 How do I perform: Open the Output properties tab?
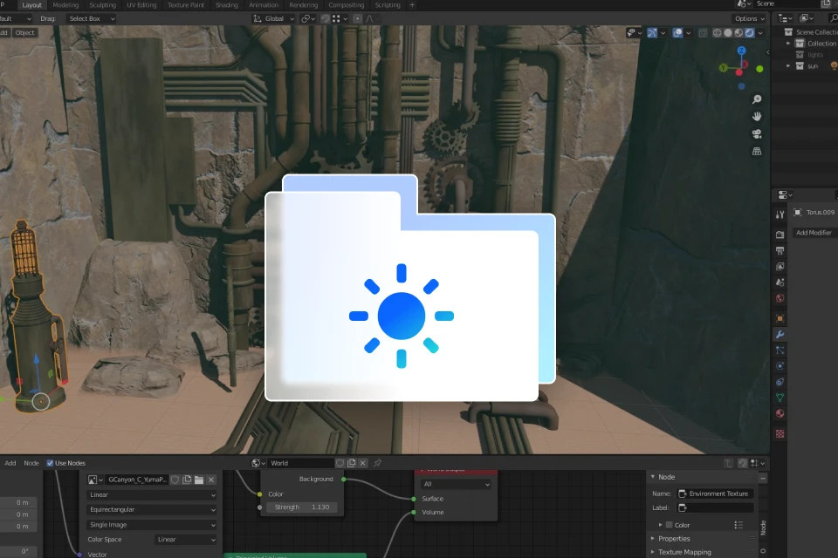pyautogui.click(x=780, y=250)
